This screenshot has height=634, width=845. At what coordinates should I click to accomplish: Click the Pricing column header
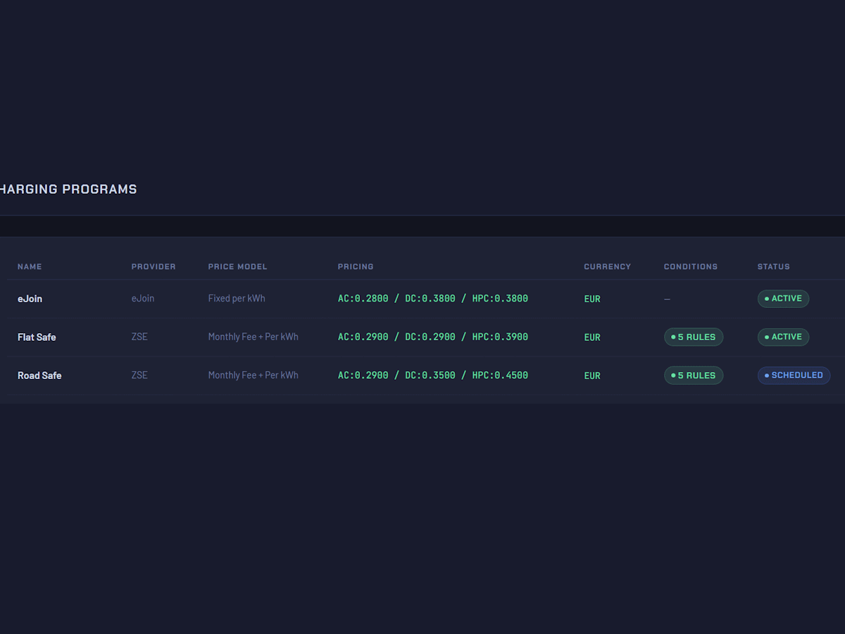click(x=356, y=267)
